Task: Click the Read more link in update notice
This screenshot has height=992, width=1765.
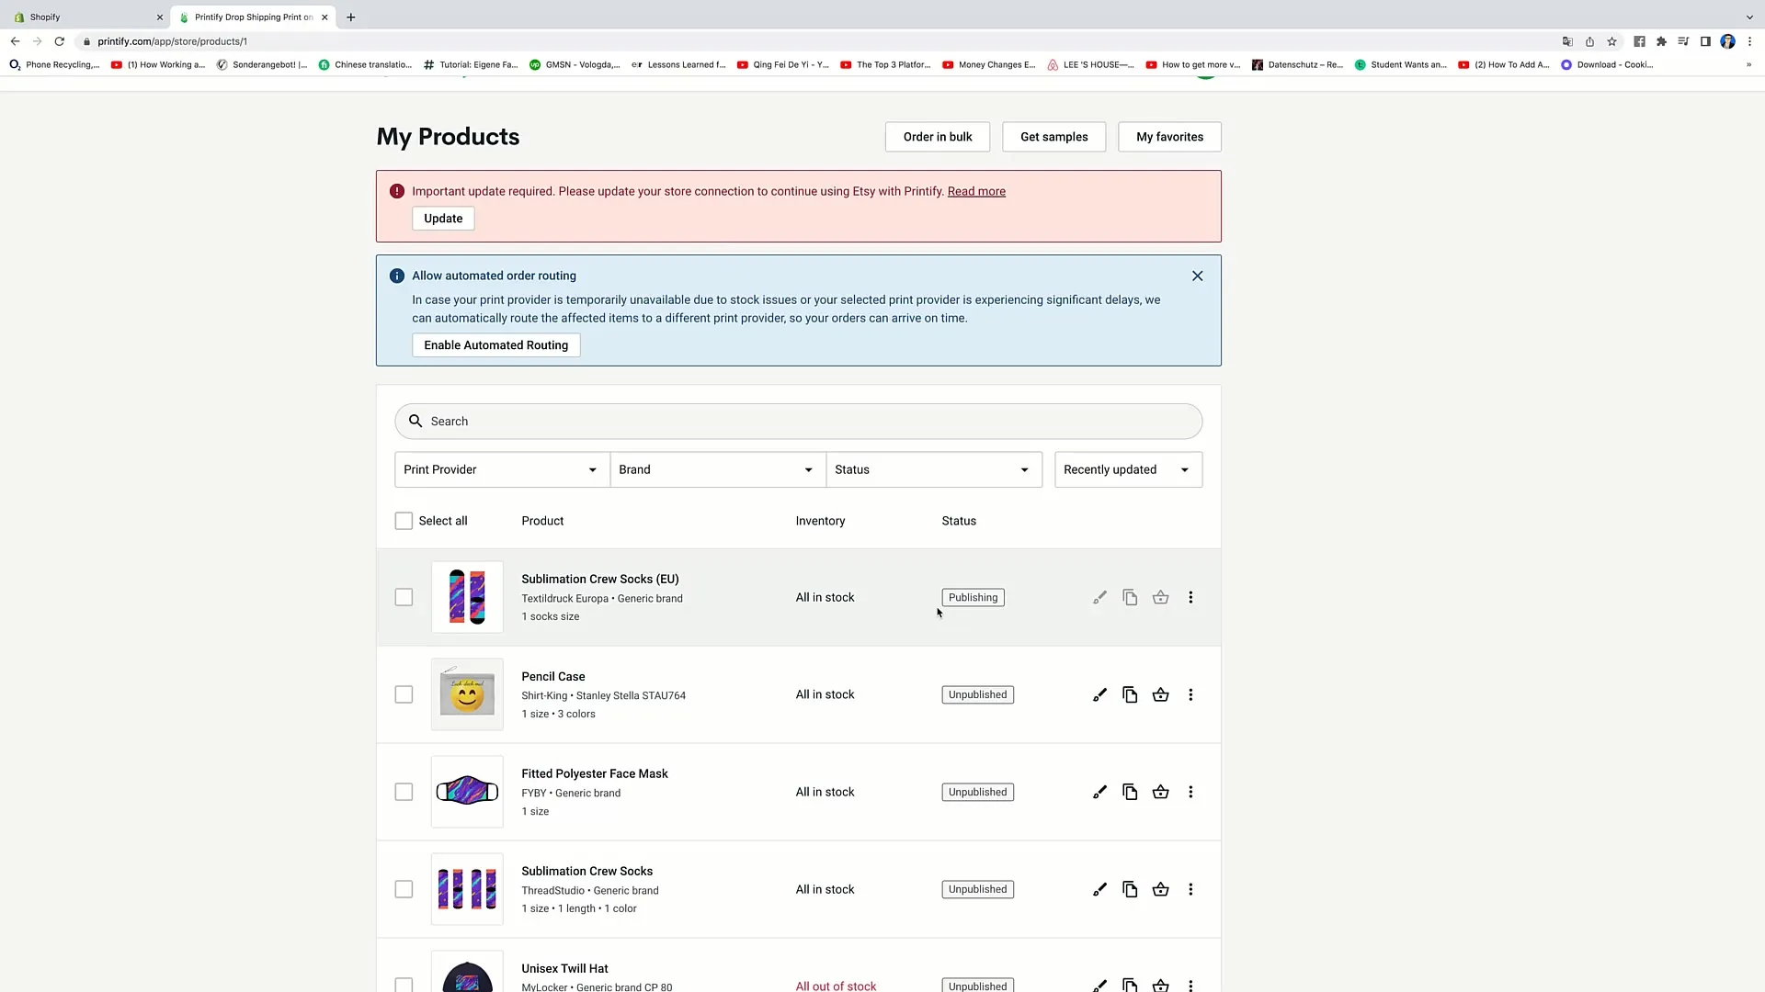Action: pos(976,190)
